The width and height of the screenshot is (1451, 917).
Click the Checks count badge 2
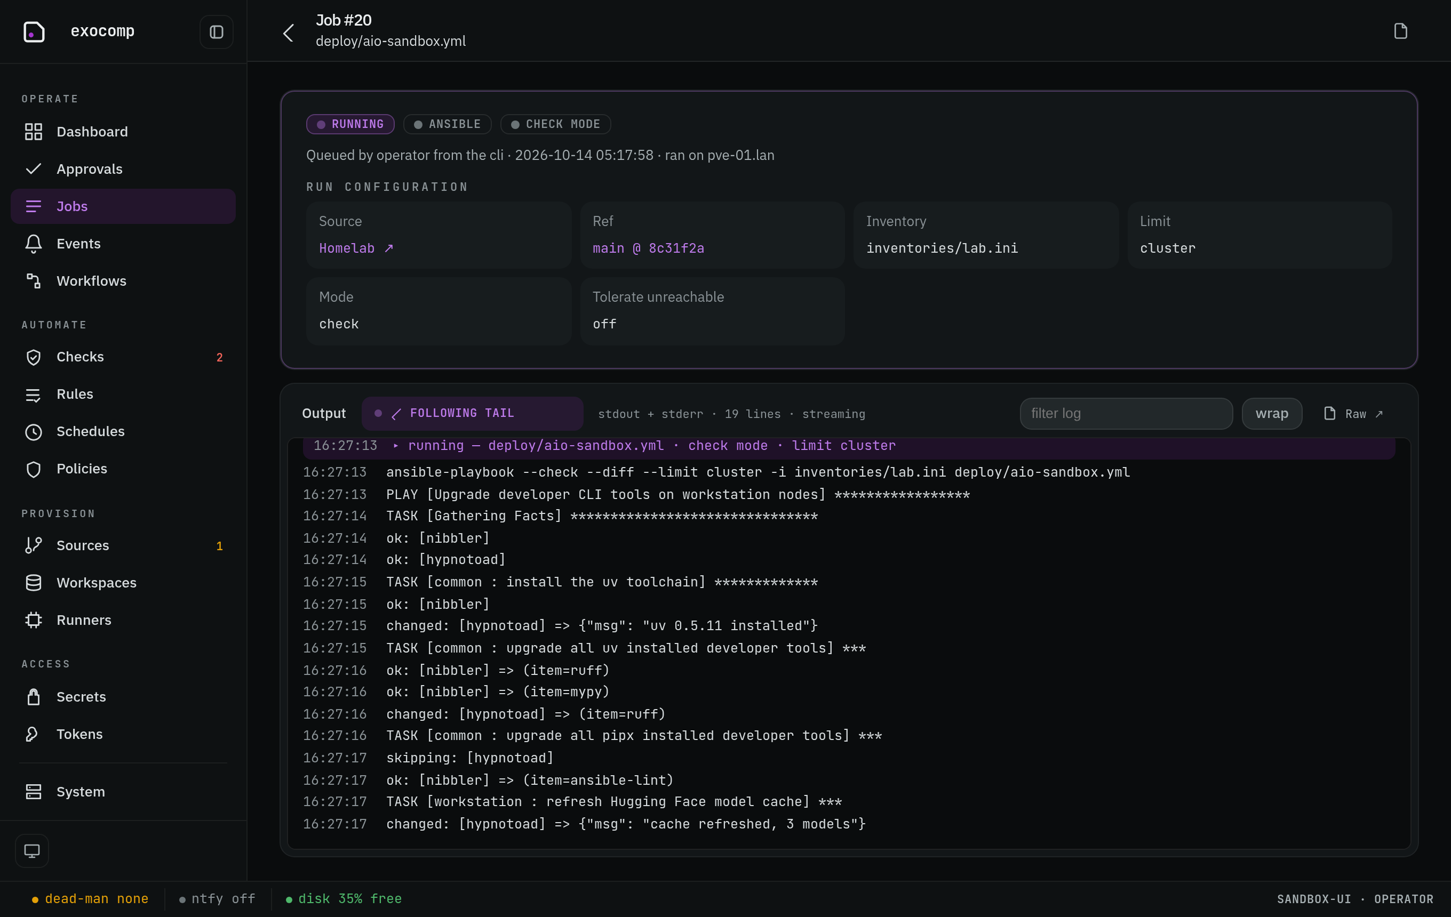(219, 358)
